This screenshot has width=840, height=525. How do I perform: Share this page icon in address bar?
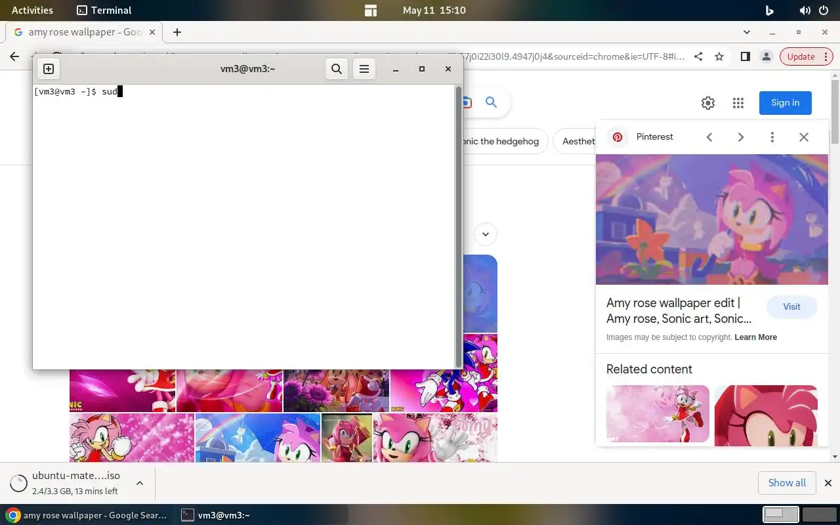pos(698,56)
